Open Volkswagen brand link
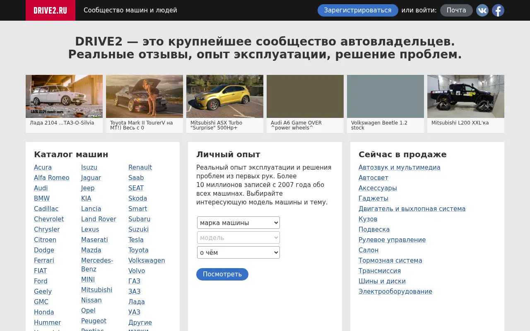The height and width of the screenshot is (331, 530). pos(147,261)
